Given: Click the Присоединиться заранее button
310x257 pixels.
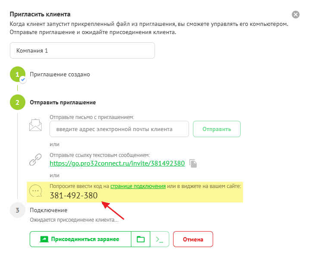Looking at the screenshot, I should tap(81, 239).
